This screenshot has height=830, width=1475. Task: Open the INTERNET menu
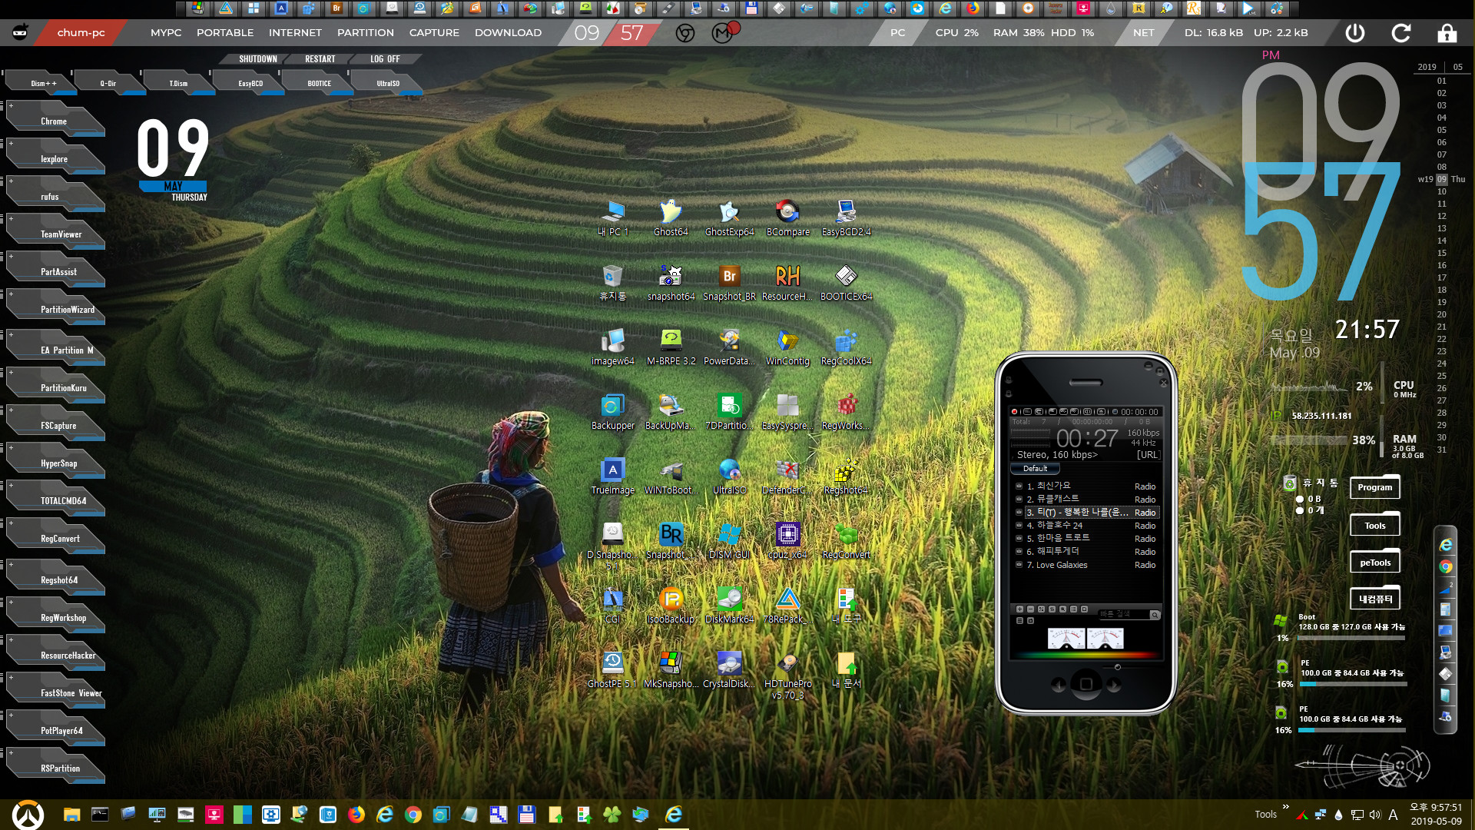tap(295, 33)
